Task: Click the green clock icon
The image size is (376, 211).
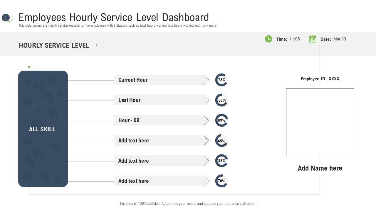Action: [268, 39]
